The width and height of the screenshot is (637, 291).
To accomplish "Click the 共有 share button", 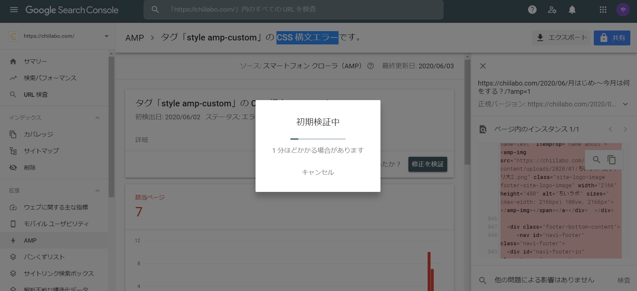I will point(612,37).
